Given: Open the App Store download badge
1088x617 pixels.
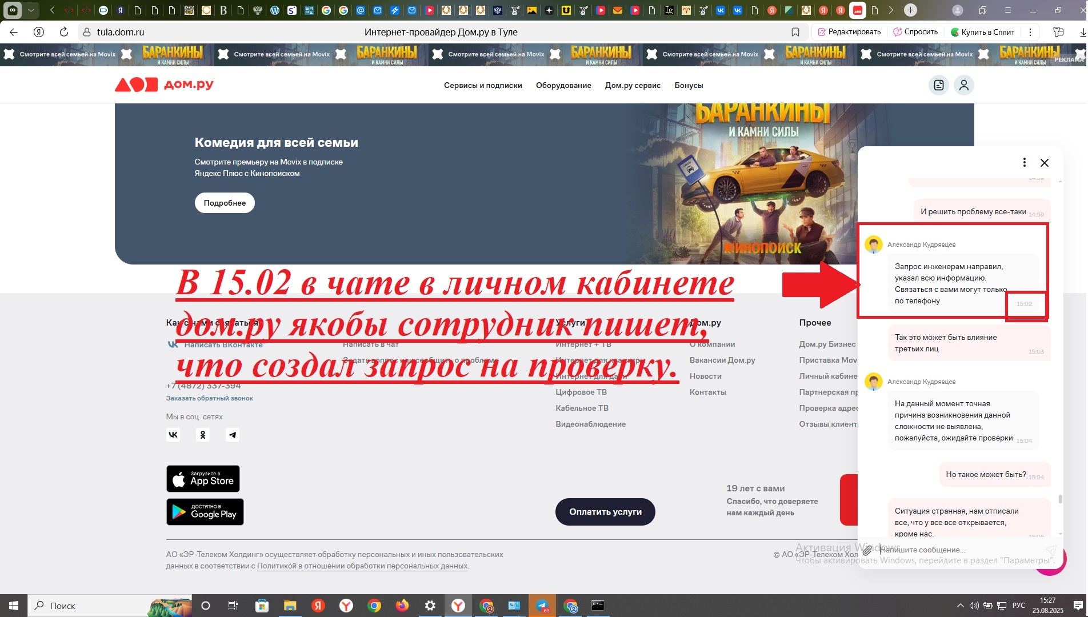Looking at the screenshot, I should (203, 479).
